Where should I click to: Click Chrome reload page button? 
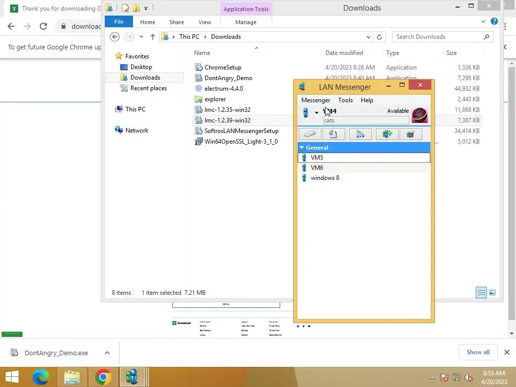point(43,26)
